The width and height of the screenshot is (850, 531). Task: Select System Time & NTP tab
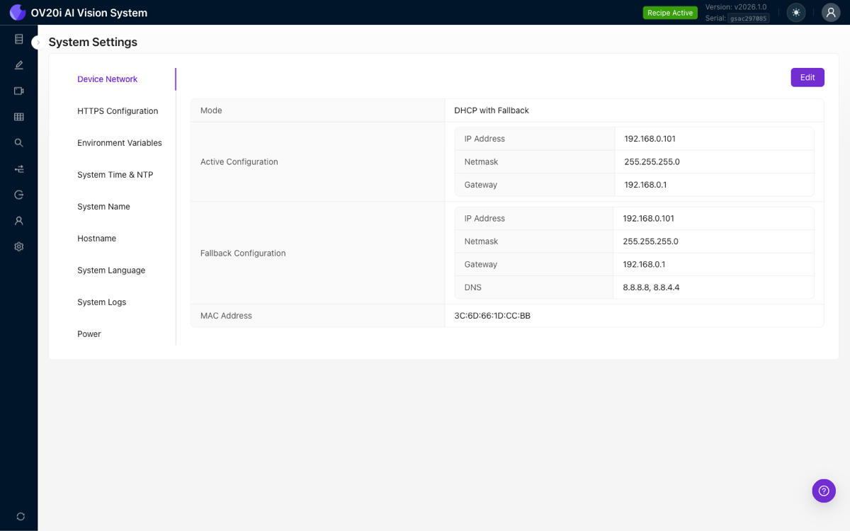[115, 175]
